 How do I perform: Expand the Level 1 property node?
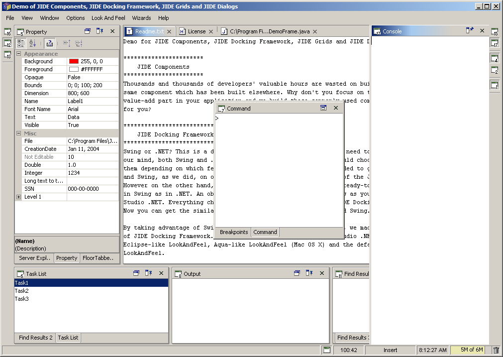click(18, 197)
